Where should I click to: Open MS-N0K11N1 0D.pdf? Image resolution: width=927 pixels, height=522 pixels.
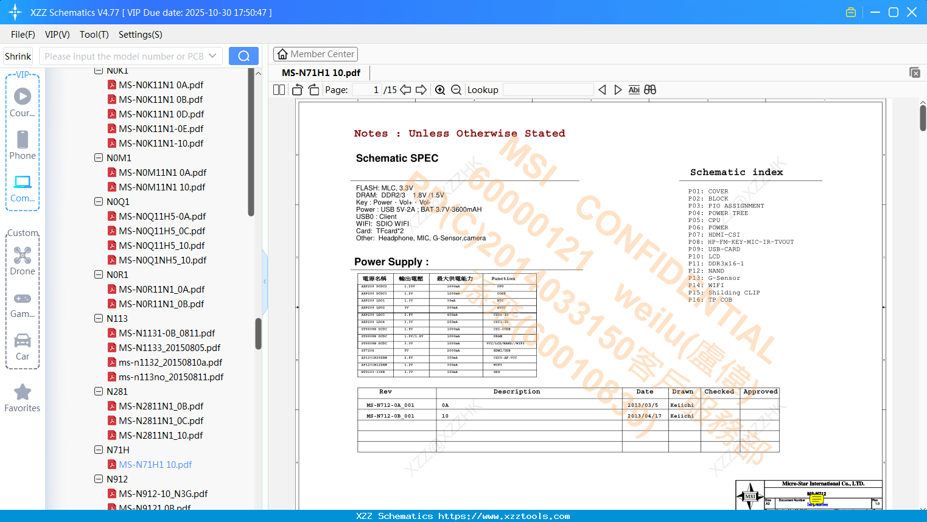click(156, 114)
